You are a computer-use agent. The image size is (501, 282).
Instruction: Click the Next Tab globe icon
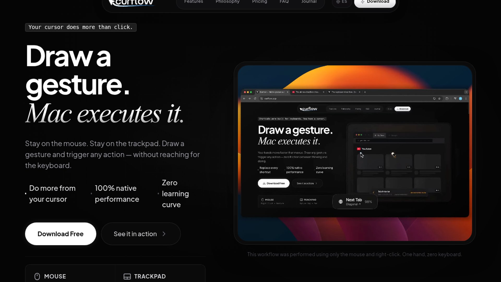(x=341, y=202)
